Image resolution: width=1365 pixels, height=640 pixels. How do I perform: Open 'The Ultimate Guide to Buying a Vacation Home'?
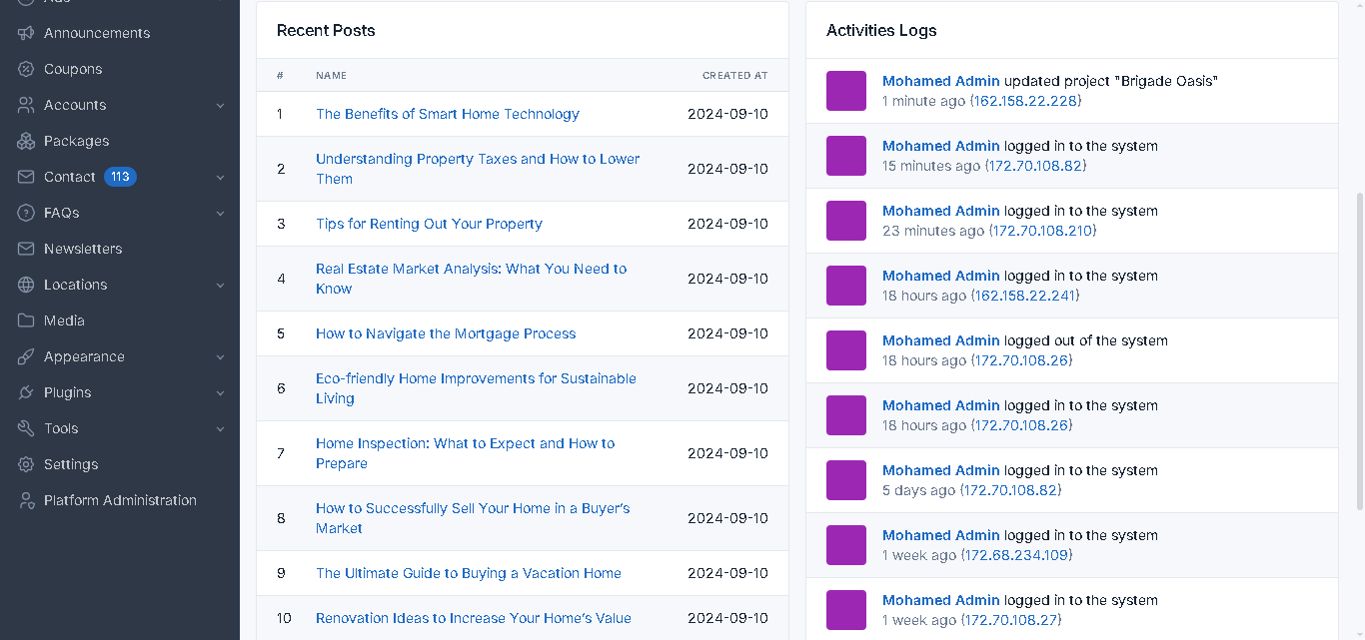(x=469, y=573)
